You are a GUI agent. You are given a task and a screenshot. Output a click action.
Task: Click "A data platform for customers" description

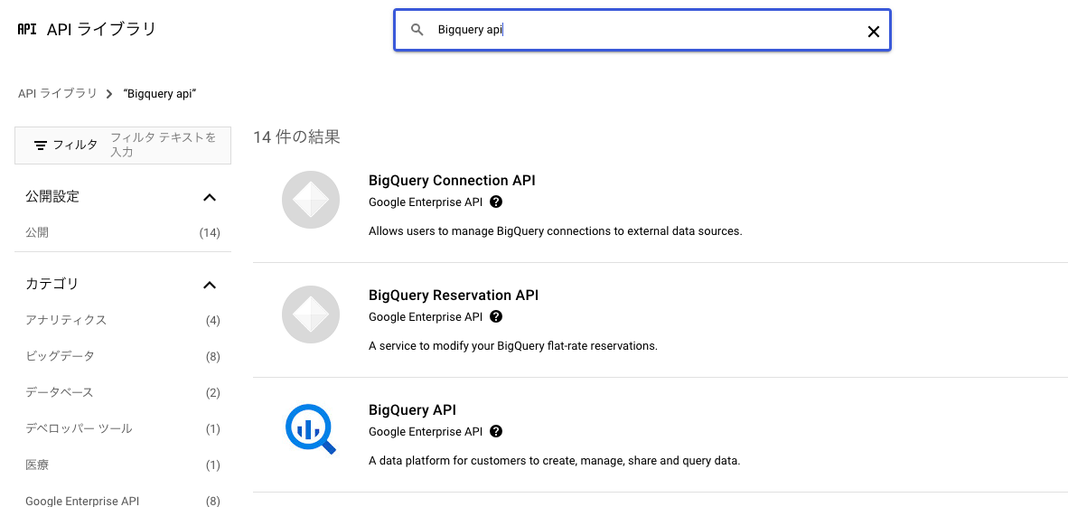click(x=555, y=460)
